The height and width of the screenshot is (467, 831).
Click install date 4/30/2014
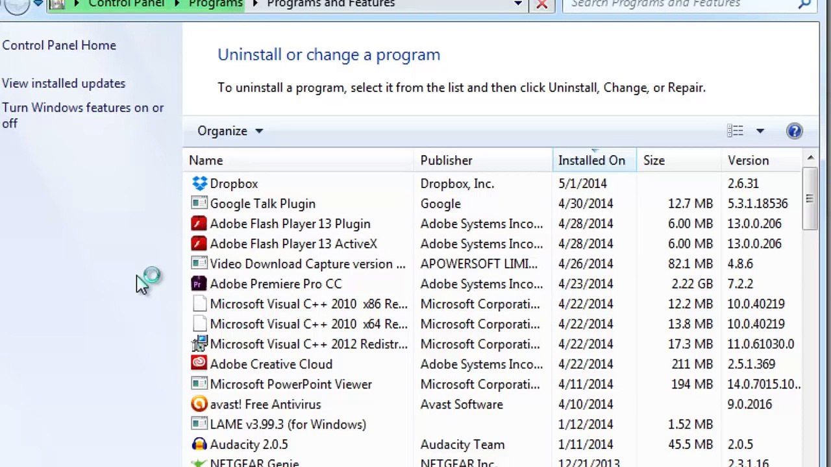tap(586, 204)
